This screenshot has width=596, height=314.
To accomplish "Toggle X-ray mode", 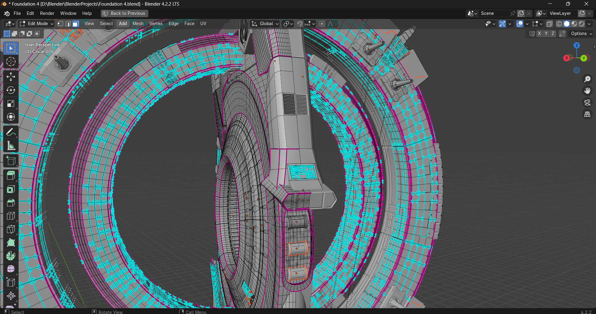I will pos(549,24).
